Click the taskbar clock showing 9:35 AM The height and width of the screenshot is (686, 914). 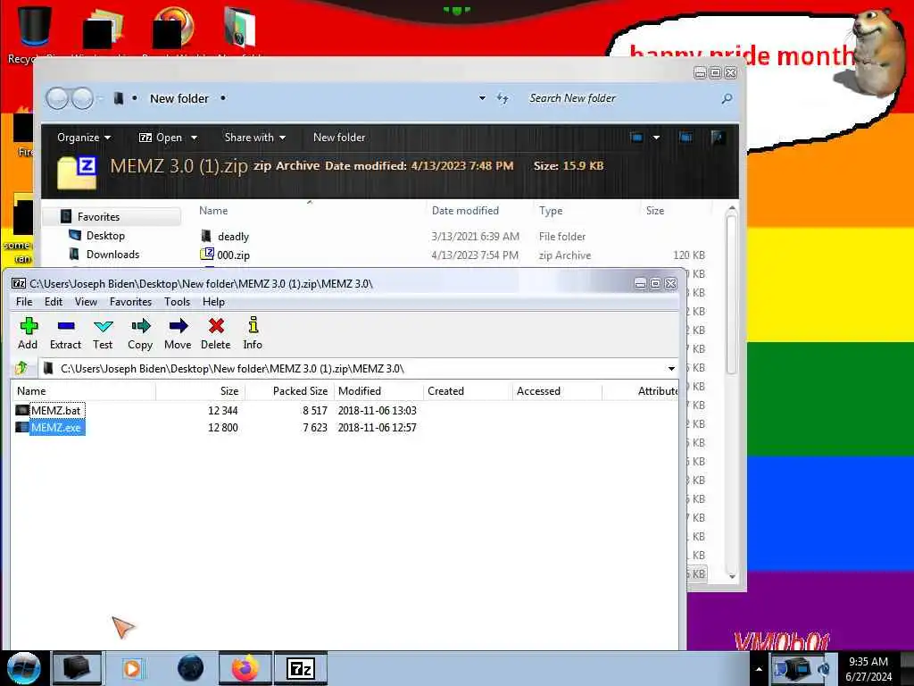[868, 669]
